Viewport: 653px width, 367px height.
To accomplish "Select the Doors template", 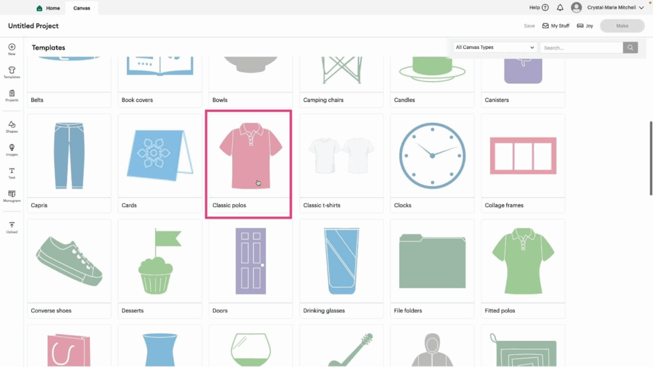I will pyautogui.click(x=251, y=269).
